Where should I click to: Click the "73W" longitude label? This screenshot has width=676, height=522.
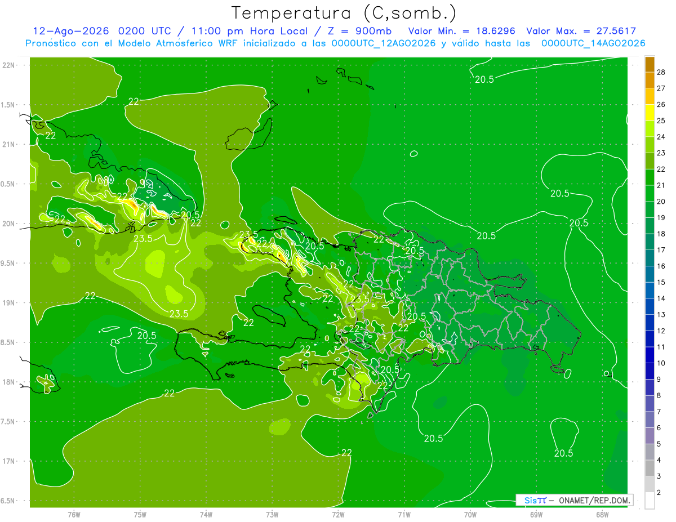coord(272,514)
